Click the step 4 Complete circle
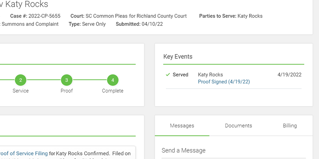 [x=113, y=80]
